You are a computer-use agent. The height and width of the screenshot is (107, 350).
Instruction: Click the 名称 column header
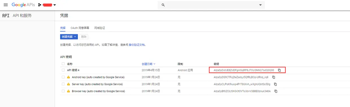(x=70, y=64)
